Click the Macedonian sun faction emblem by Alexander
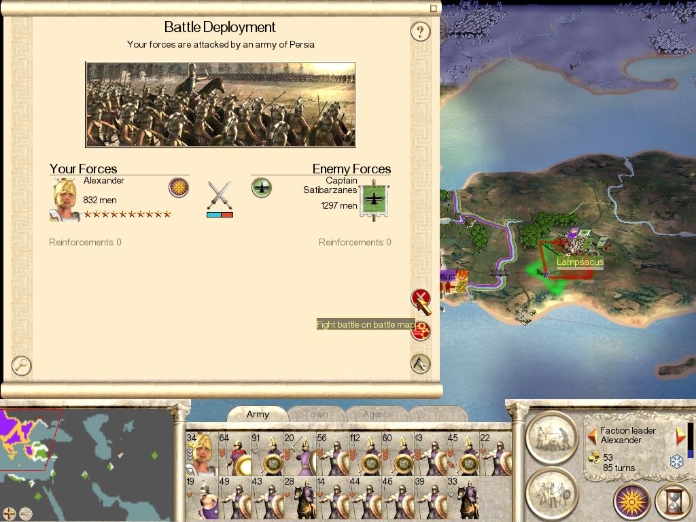 pos(179,188)
